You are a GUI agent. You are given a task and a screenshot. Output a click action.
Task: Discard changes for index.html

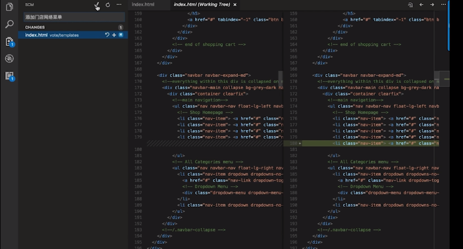[x=107, y=35]
